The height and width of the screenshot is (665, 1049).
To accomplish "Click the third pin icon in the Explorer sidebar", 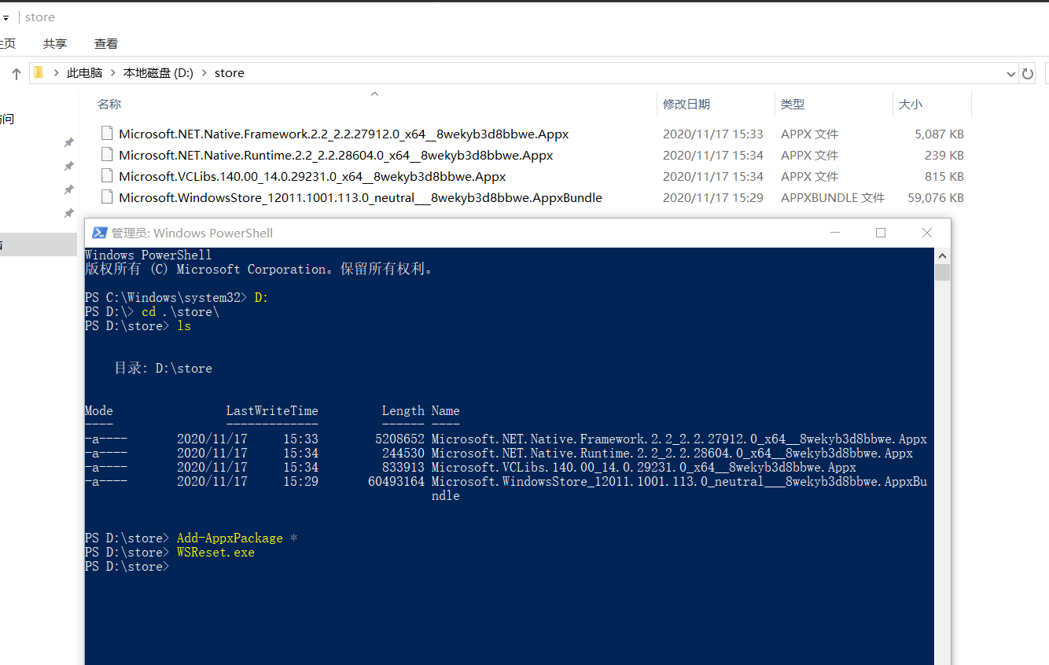I will (x=68, y=189).
